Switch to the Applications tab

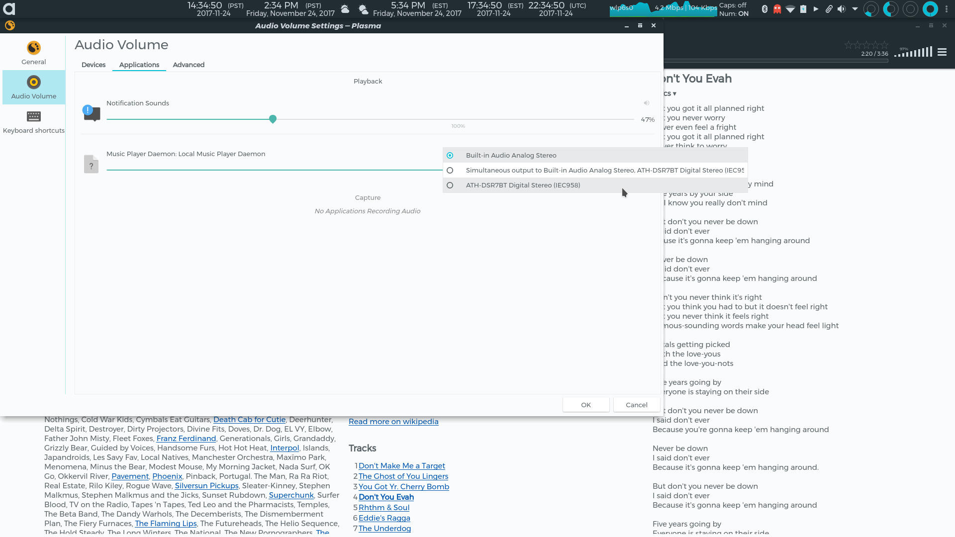[x=139, y=65]
